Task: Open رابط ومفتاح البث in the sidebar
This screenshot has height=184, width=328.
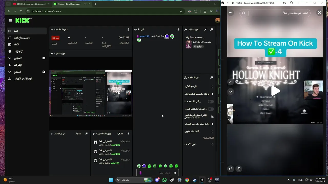Action: [x=27, y=38]
